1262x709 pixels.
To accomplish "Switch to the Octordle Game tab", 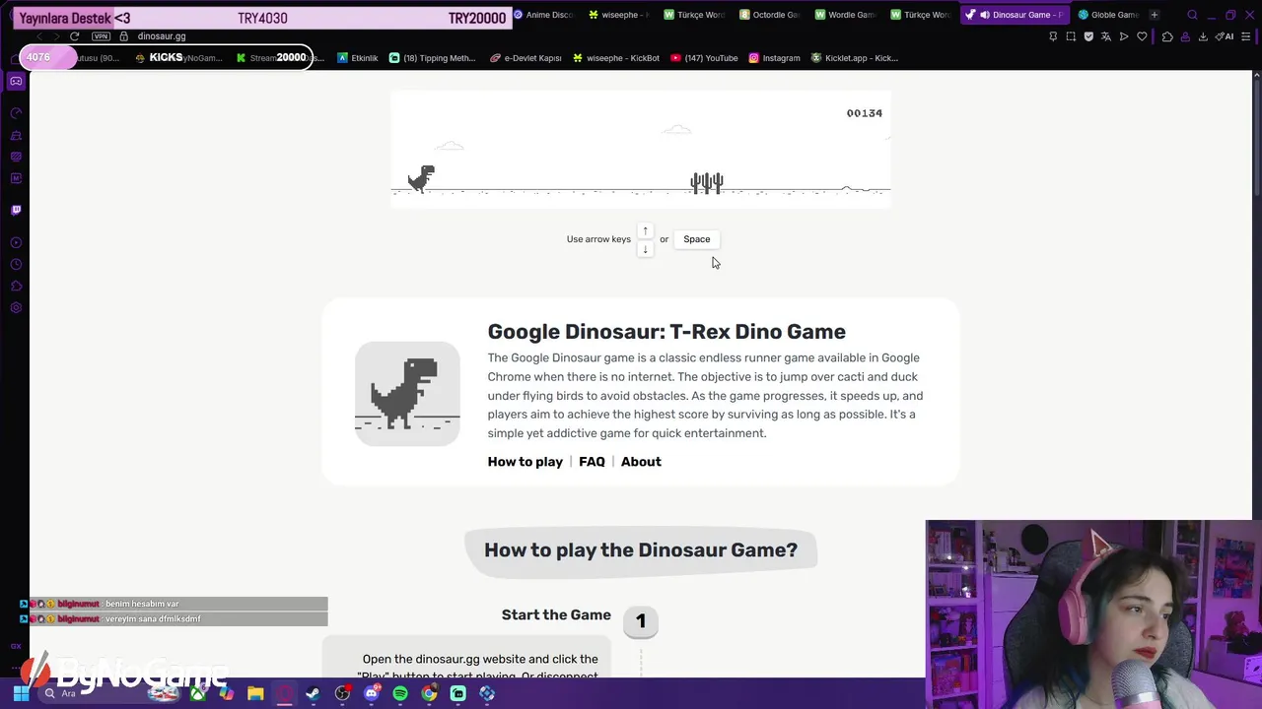I will [769, 15].
